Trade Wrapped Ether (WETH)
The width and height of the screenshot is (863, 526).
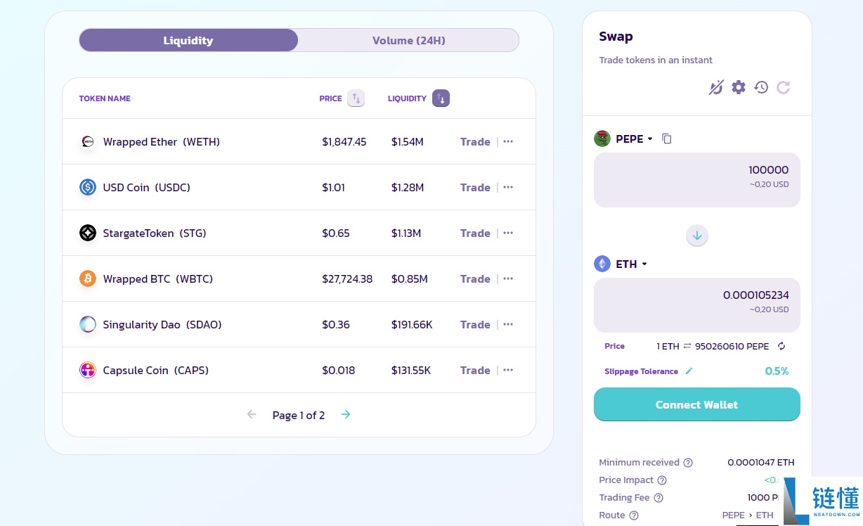[x=475, y=141]
